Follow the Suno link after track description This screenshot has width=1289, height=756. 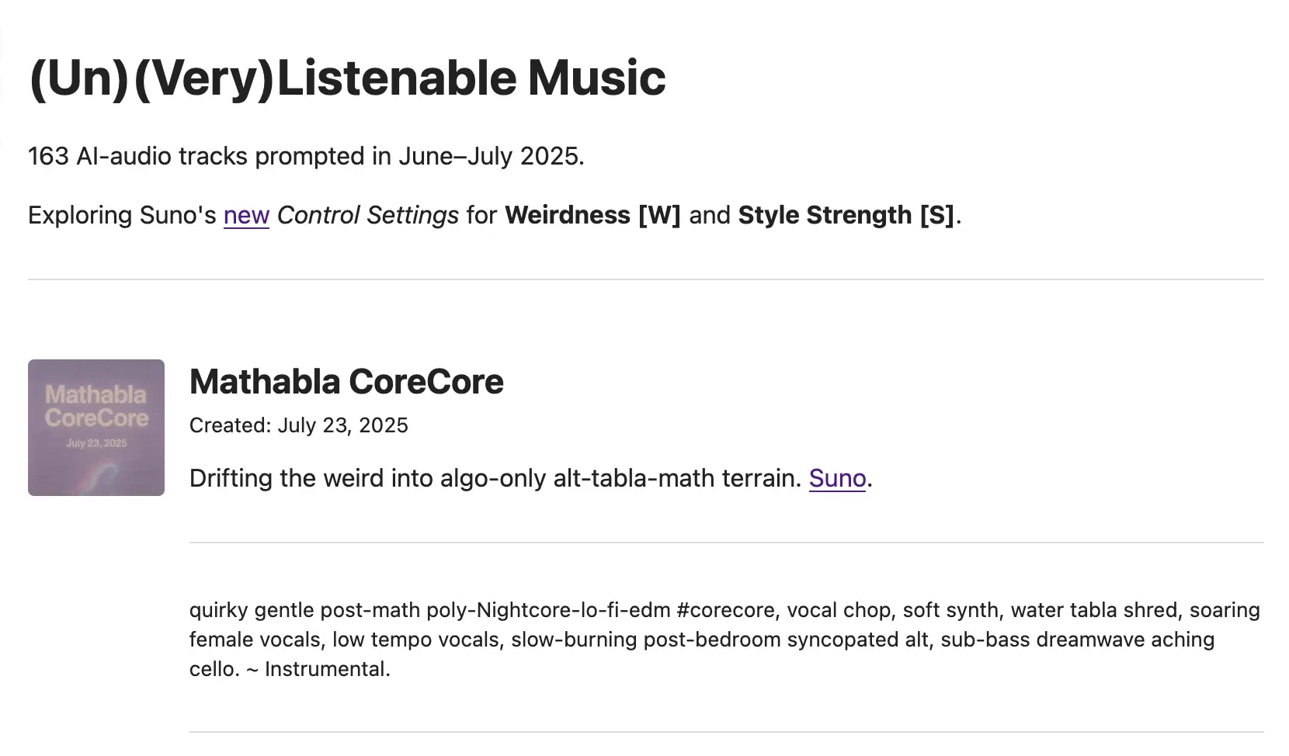(x=837, y=478)
